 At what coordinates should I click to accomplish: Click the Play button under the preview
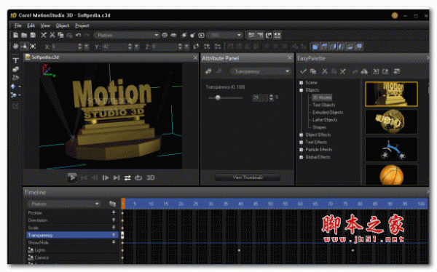(x=72, y=177)
